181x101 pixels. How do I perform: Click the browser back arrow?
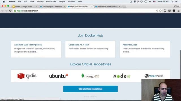3,11
